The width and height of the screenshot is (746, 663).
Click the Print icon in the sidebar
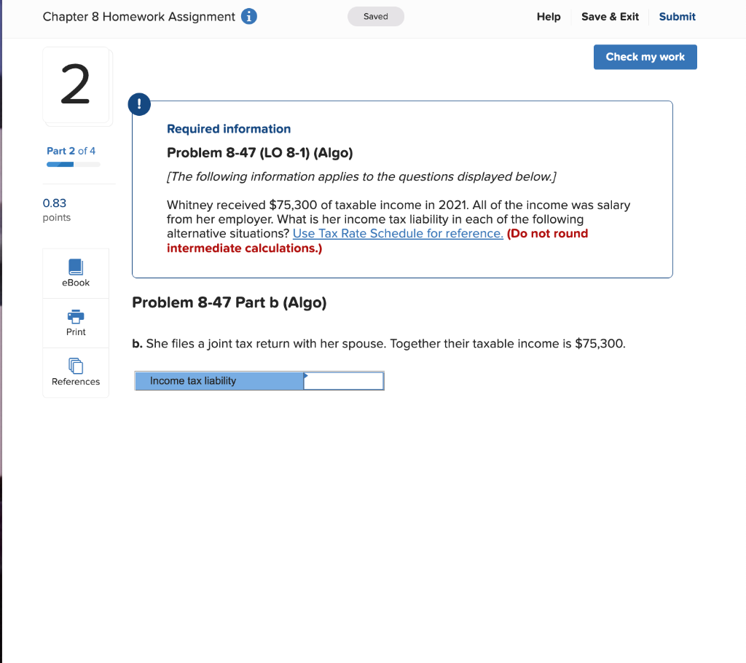point(76,322)
